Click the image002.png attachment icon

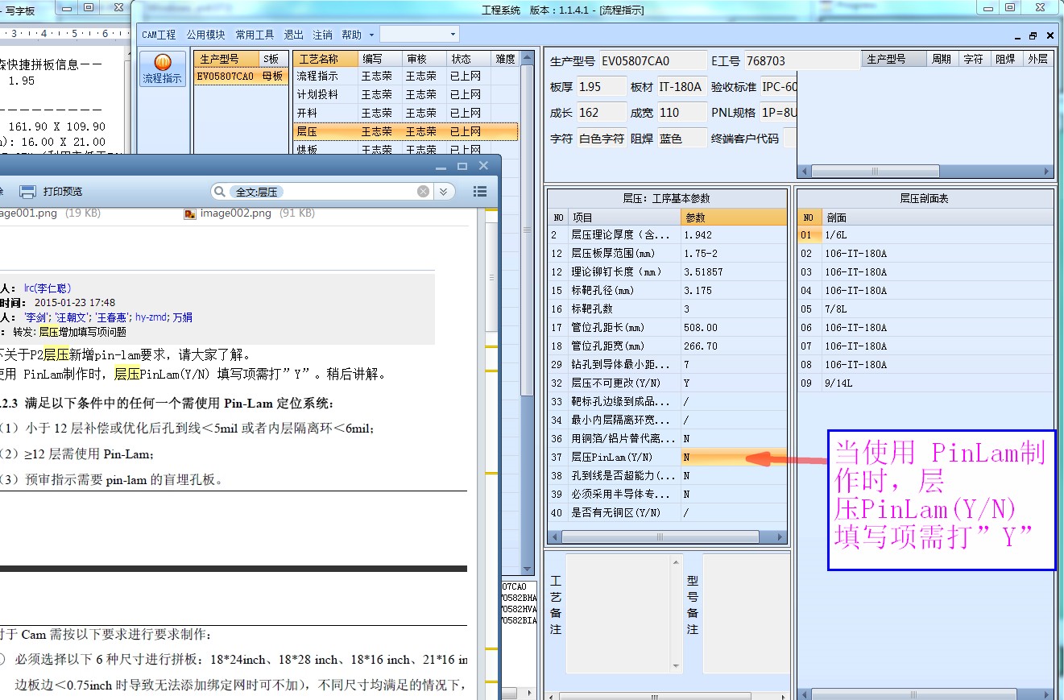pyautogui.click(x=190, y=213)
